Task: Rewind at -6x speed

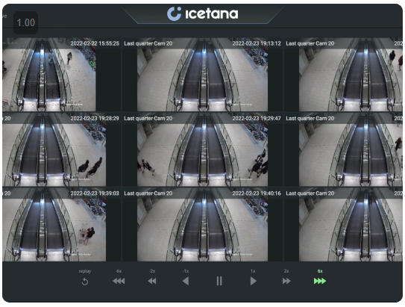Action: [119, 281]
